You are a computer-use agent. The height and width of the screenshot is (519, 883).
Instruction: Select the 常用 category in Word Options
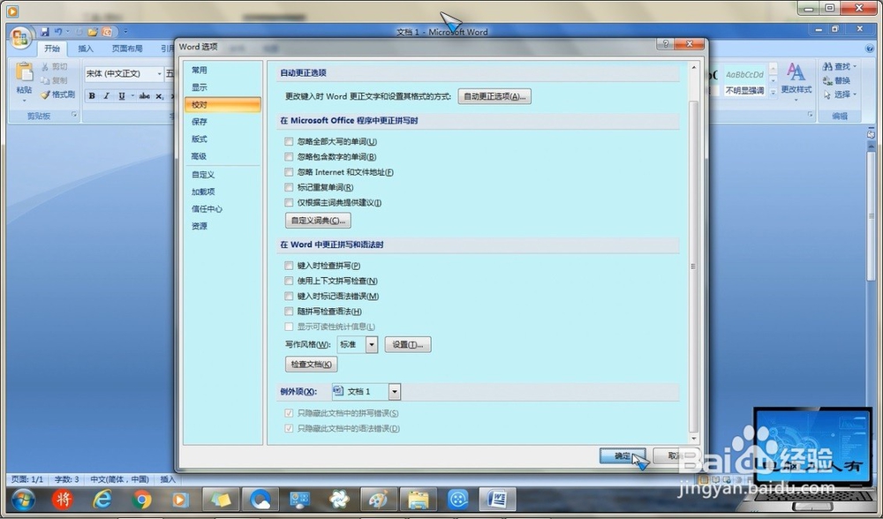[223, 71]
